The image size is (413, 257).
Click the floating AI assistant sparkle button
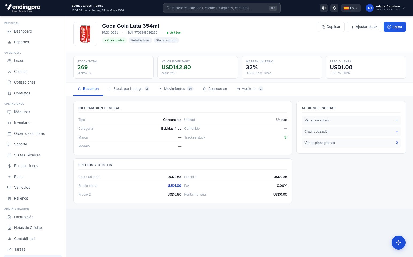click(399, 243)
